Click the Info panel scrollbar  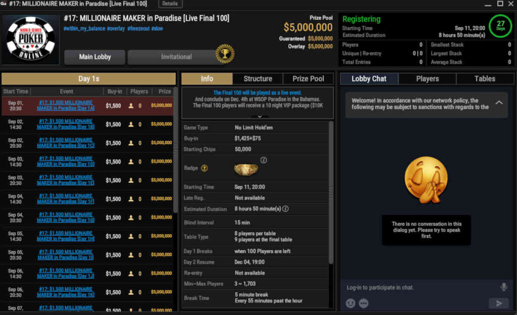[331, 193]
